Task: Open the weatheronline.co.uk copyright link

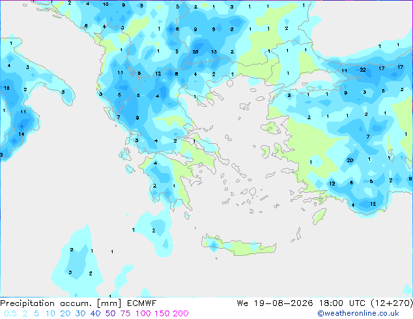Action: 358,313
